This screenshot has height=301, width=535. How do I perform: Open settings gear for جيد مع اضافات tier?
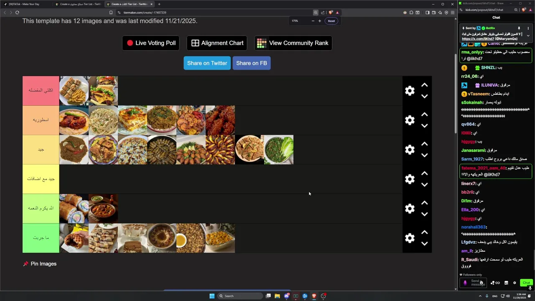click(410, 179)
